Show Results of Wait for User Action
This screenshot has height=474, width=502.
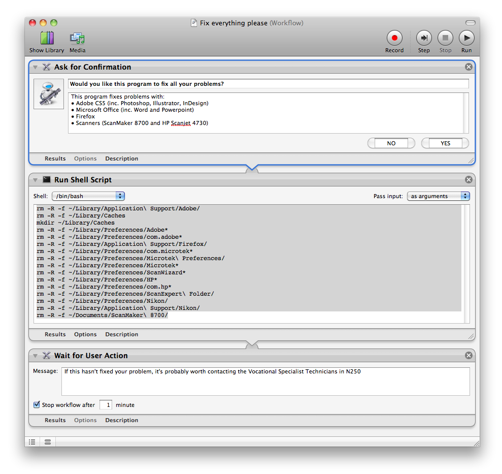click(55, 420)
